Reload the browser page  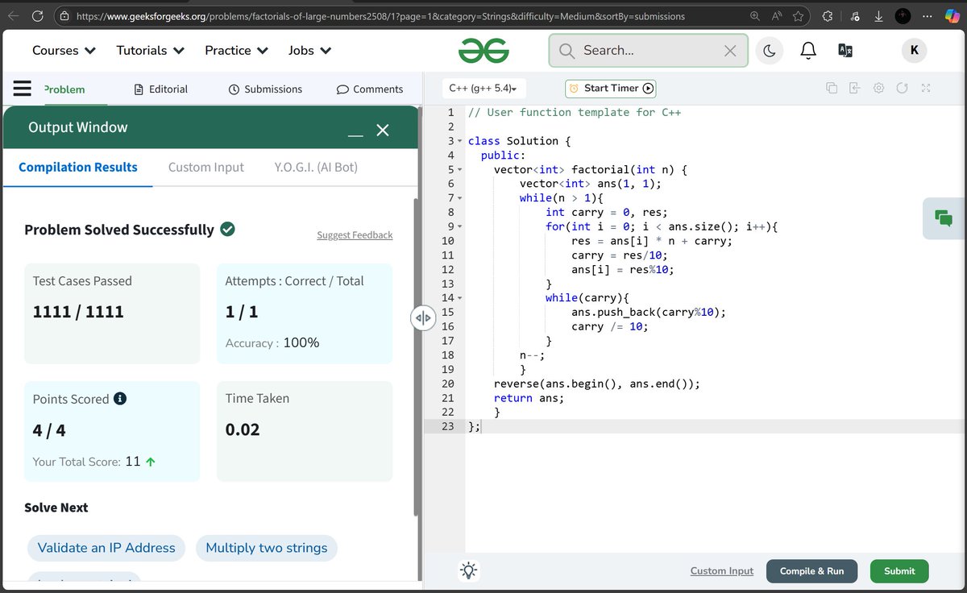coord(38,15)
